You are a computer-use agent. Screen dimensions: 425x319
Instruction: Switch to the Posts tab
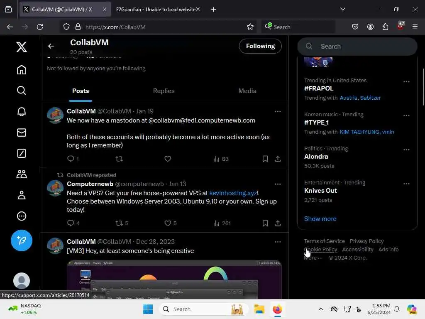(81, 91)
